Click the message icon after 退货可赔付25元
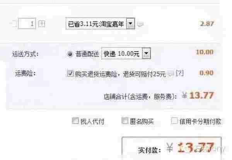Image resolution: width=232 pixels, height=160 pixels. click(171, 73)
